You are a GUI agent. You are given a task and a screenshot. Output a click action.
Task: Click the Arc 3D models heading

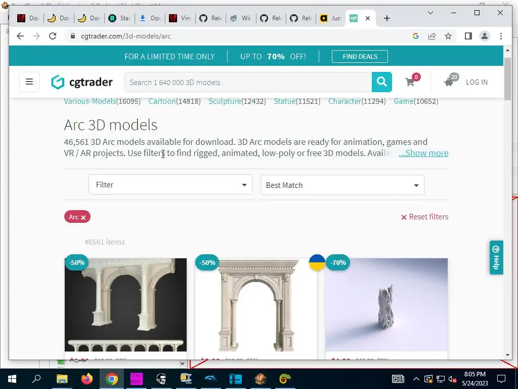[x=111, y=125]
